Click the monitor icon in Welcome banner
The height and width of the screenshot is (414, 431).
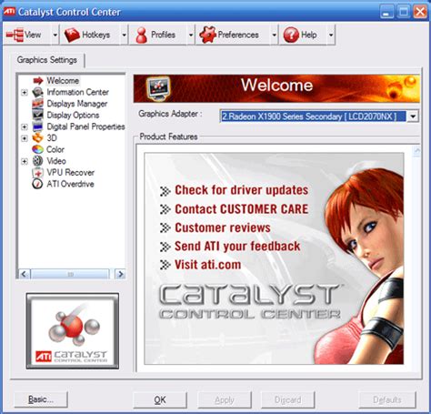point(158,87)
